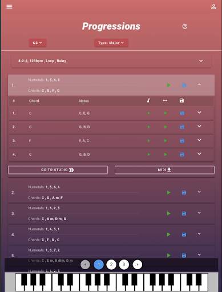Expand chord row 2 (G, B, D)
This screenshot has height=292, width=222.
(x=199, y=126)
